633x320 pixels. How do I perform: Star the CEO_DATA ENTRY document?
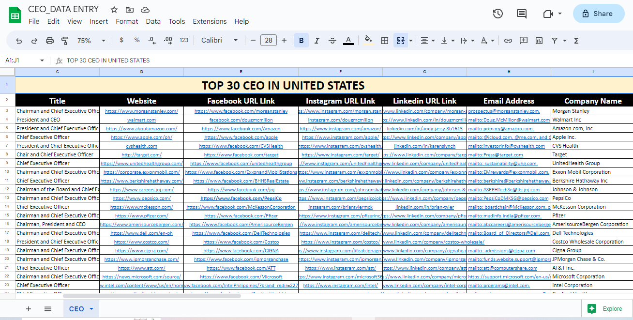(114, 9)
